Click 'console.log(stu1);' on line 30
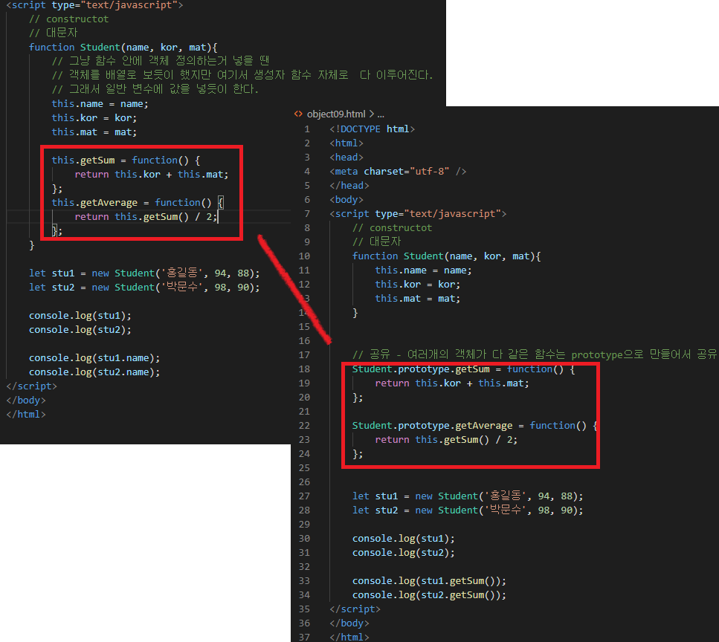 pyautogui.click(x=404, y=539)
